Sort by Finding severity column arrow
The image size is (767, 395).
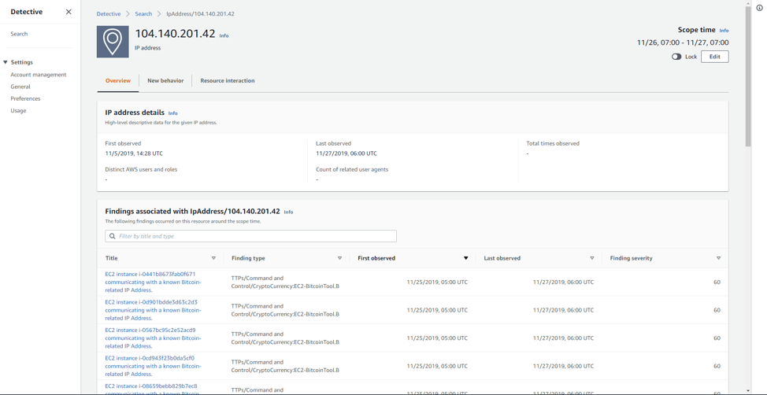coord(718,258)
